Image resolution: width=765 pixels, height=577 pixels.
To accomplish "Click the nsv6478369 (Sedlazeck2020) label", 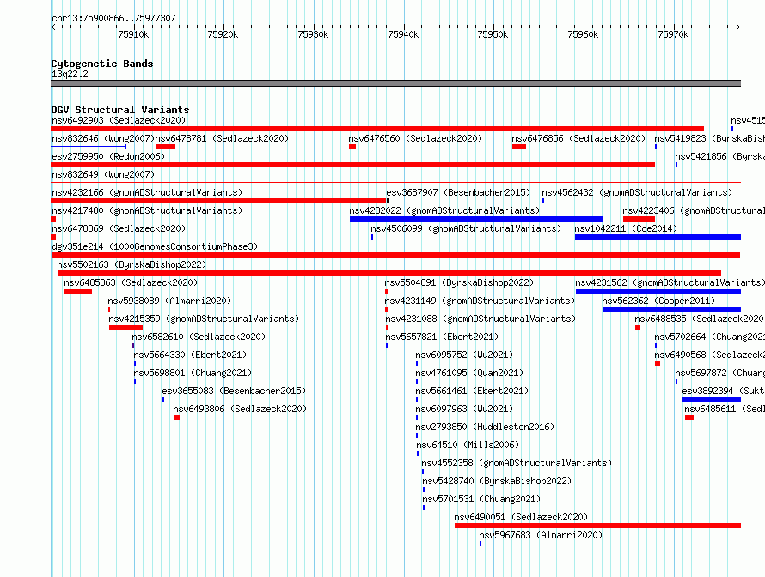I will [x=119, y=228].
